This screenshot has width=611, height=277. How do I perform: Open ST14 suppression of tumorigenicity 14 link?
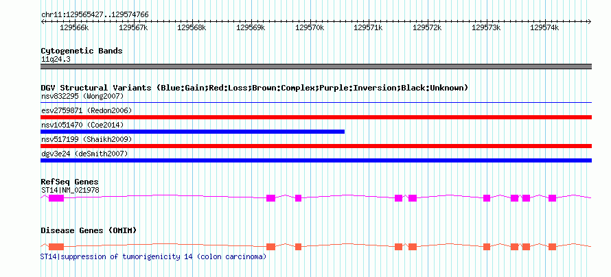coord(154,256)
